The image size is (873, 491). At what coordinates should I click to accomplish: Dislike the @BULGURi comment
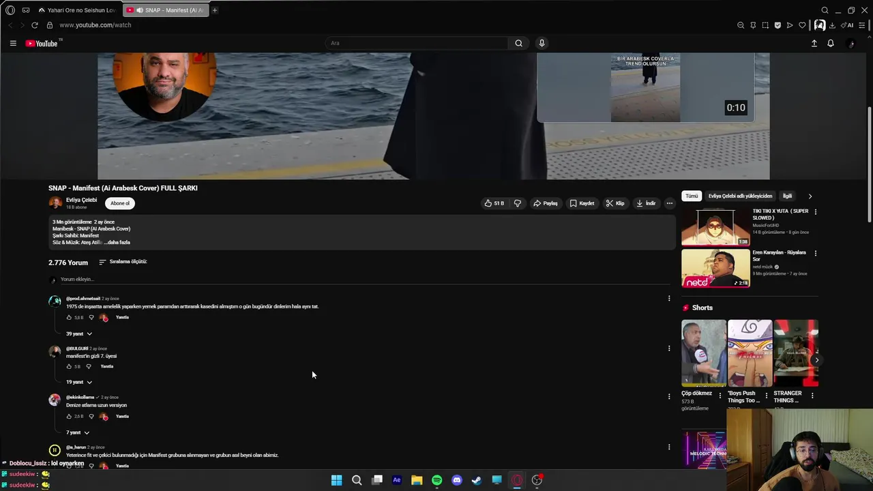pyautogui.click(x=89, y=366)
